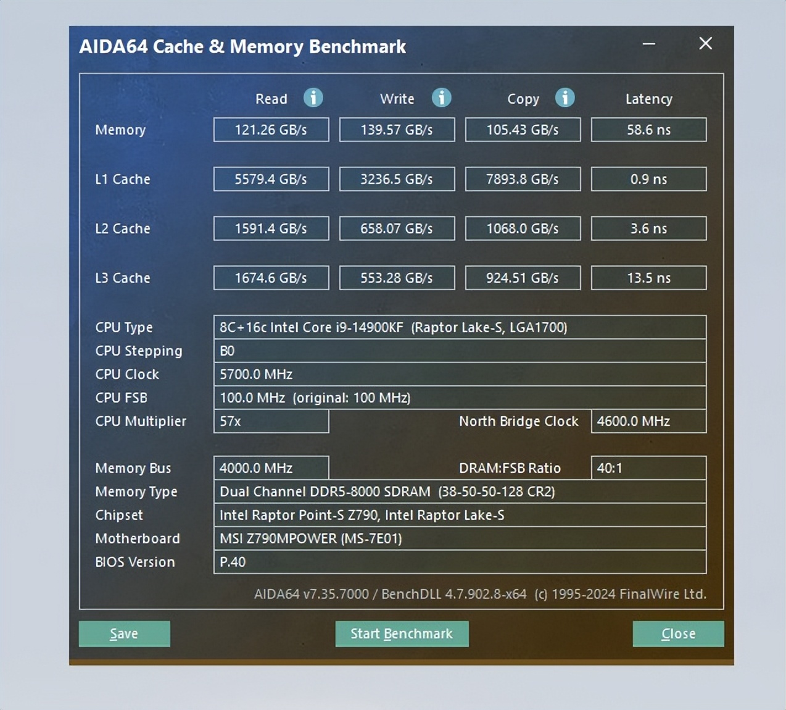Click the Memory Type label
786x710 pixels.
[136, 492]
